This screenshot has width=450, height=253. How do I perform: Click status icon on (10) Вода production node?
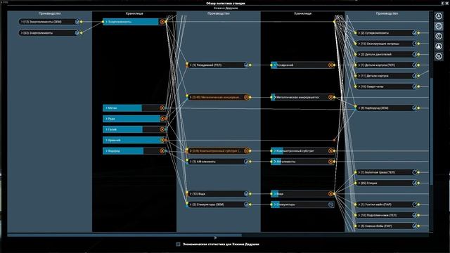pos(246,194)
